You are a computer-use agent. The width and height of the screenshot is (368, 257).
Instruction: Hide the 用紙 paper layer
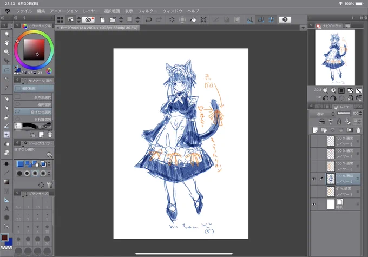[314, 204]
